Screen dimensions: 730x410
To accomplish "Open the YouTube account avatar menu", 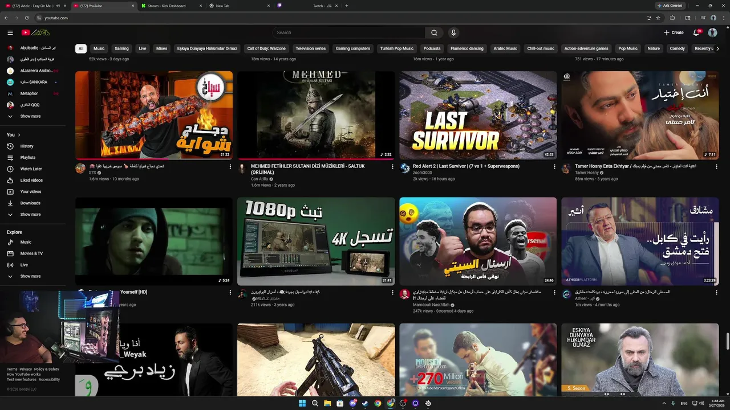I will 712,32.
